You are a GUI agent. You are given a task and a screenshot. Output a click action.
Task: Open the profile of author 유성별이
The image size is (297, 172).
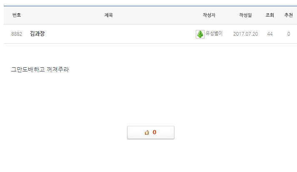coord(214,34)
